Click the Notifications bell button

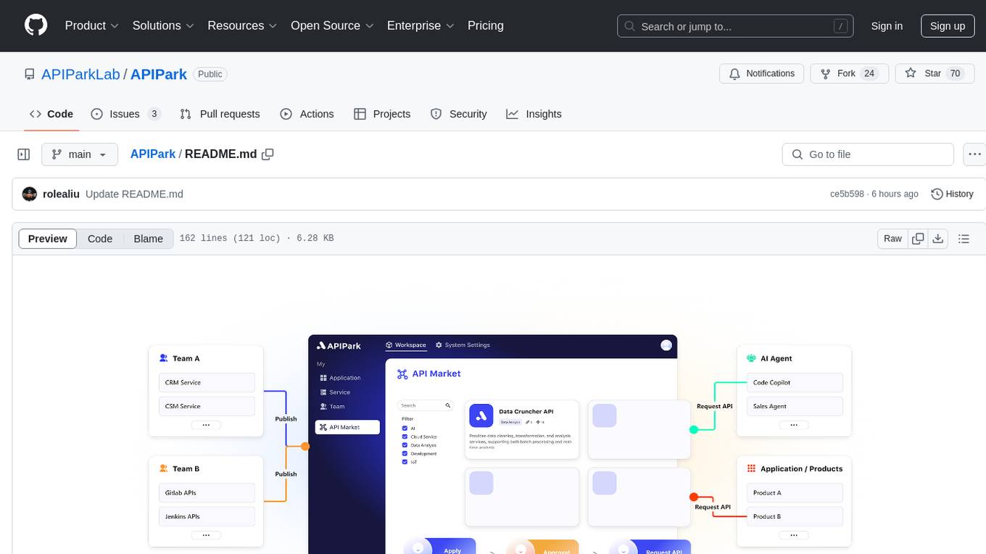762,73
